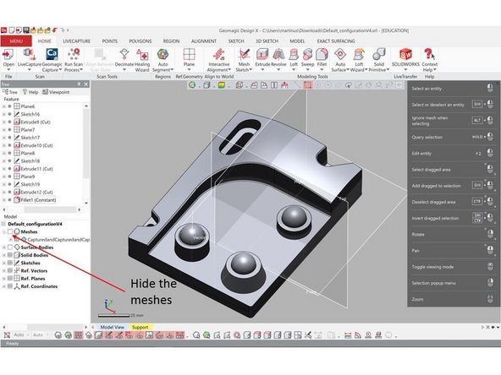Toggle Ref. Planes visibility checkbox
The image size is (501, 375).
coord(10,279)
